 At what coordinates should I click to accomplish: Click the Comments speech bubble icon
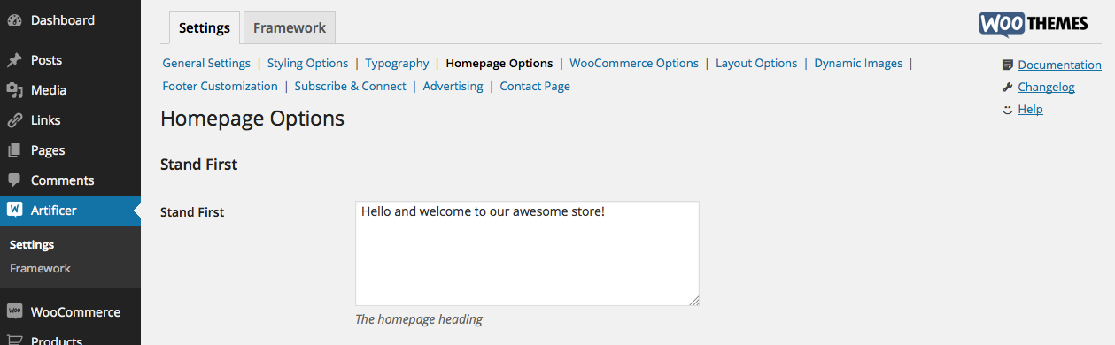pyautogui.click(x=15, y=180)
